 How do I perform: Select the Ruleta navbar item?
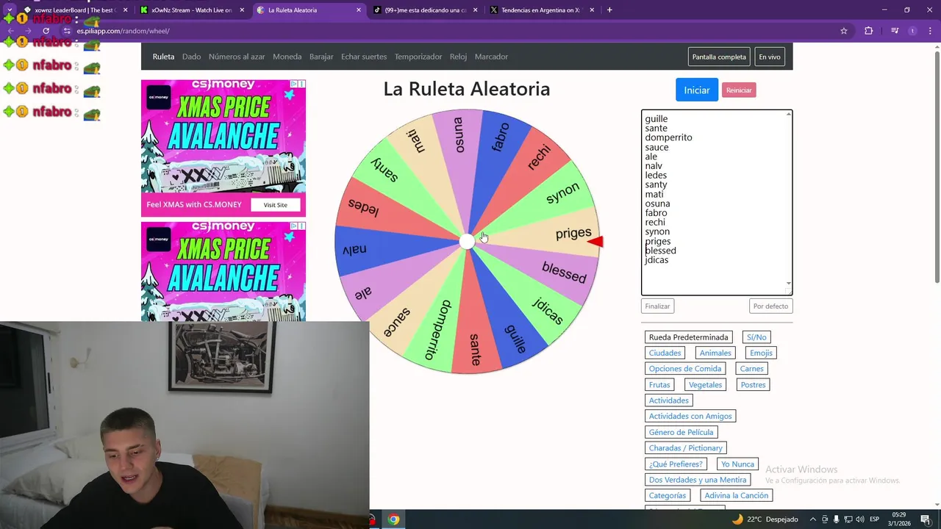click(163, 57)
